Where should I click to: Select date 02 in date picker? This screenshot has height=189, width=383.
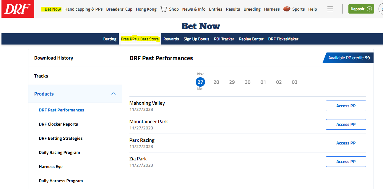point(279,82)
